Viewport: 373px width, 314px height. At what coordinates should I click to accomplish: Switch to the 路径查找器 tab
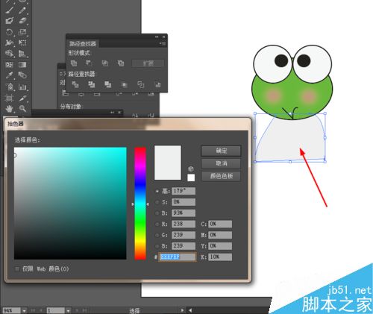click(x=83, y=44)
